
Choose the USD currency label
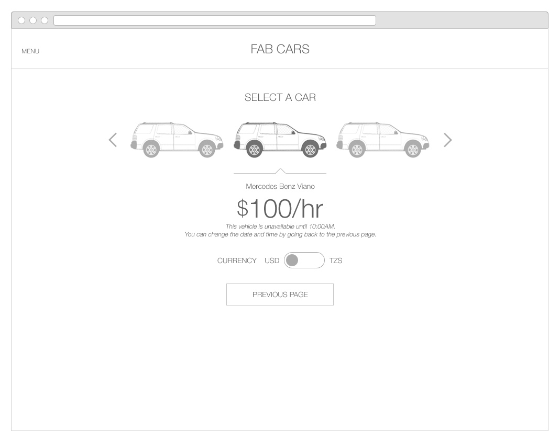(272, 260)
